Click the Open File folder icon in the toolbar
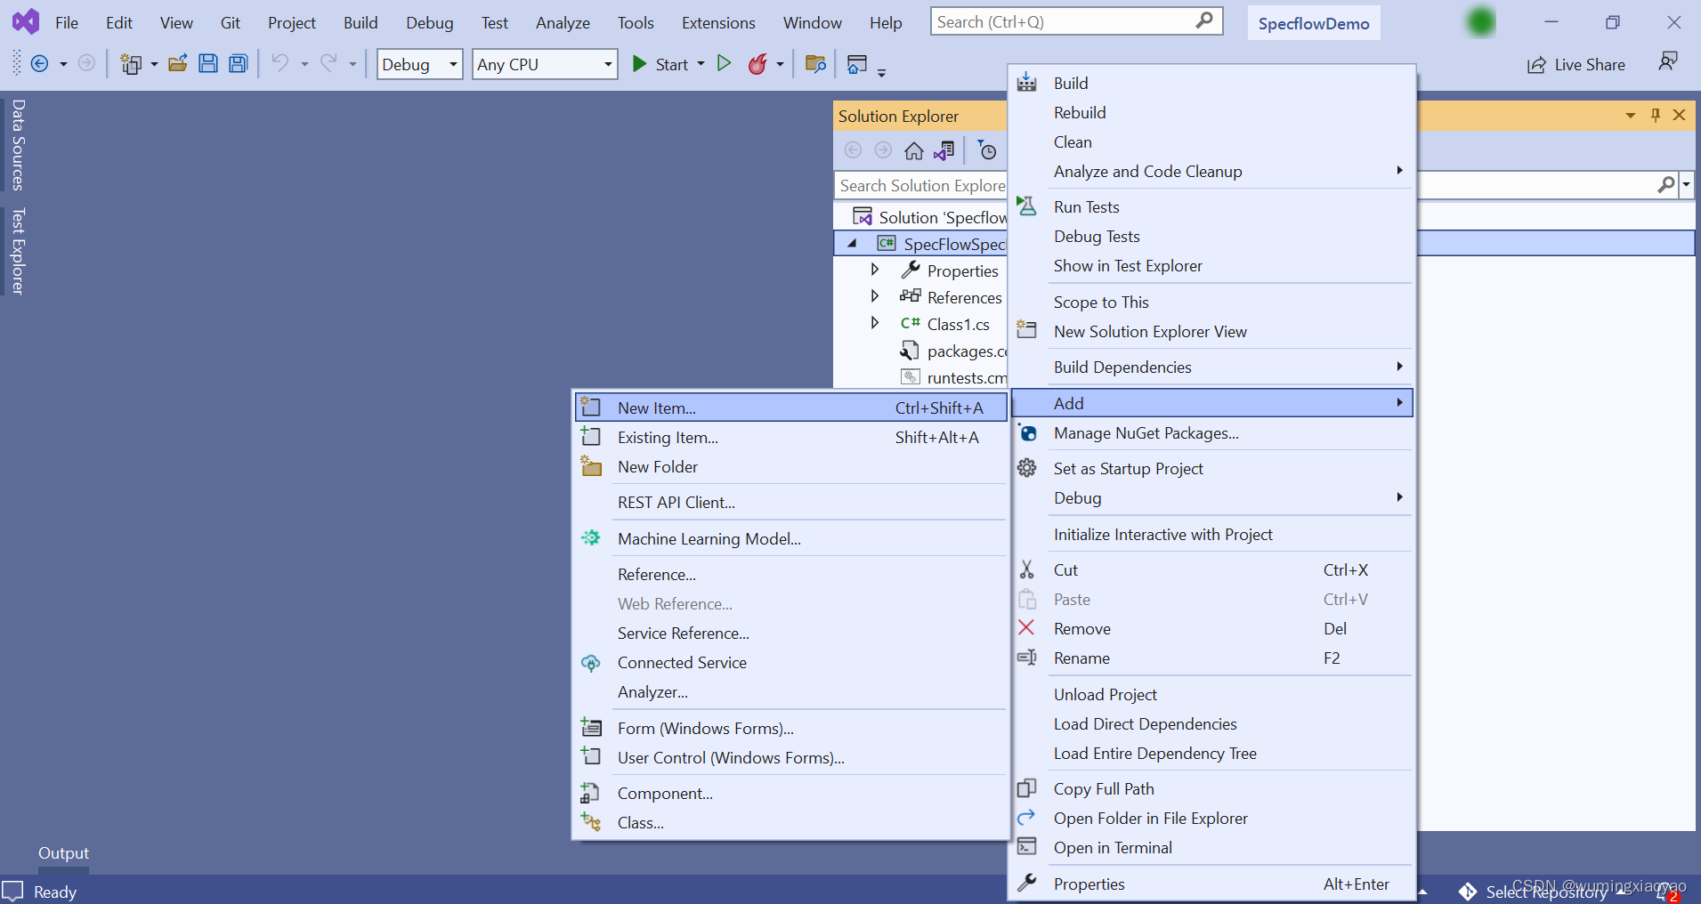Image resolution: width=1701 pixels, height=904 pixels. (x=177, y=63)
